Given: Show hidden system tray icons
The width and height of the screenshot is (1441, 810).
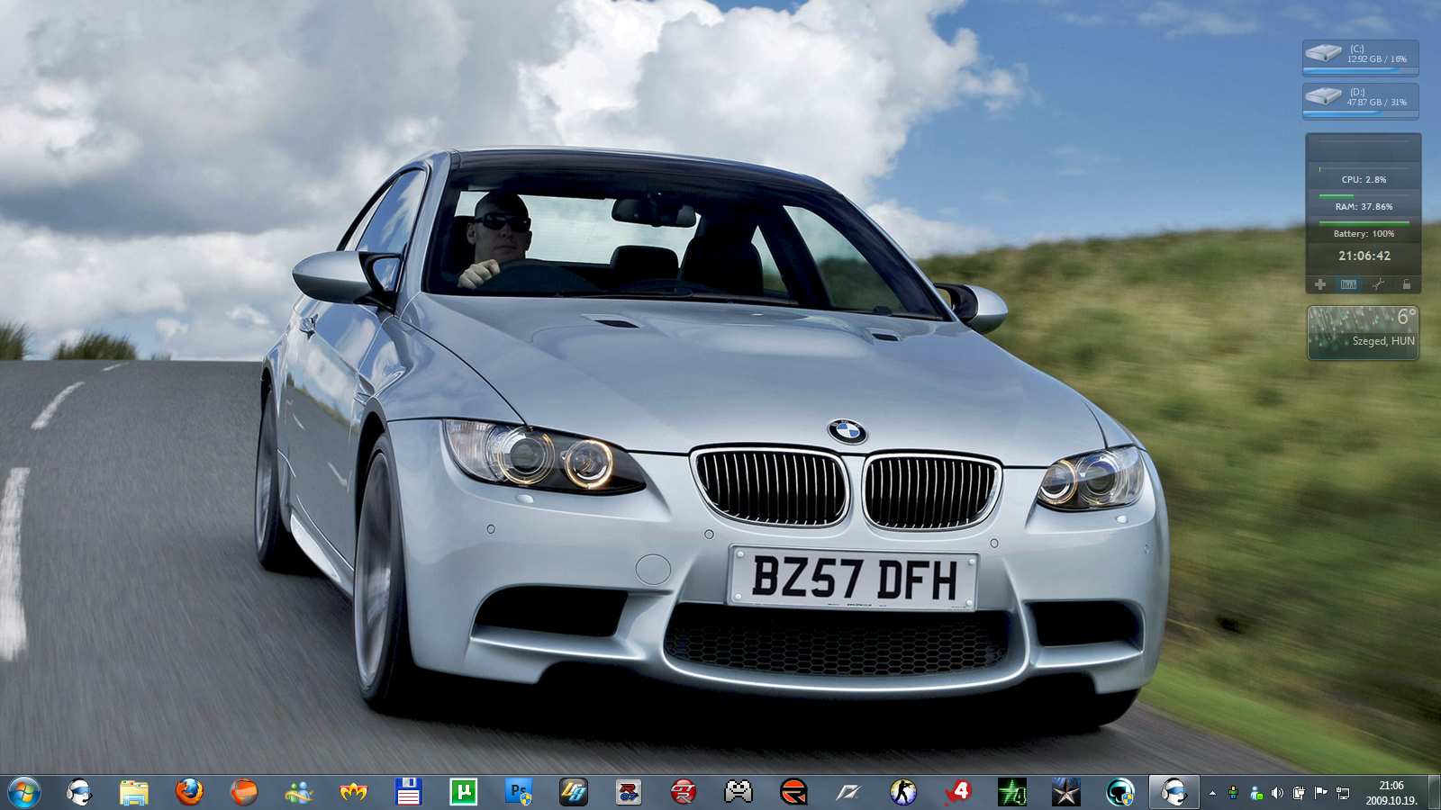Looking at the screenshot, I should tap(1212, 793).
